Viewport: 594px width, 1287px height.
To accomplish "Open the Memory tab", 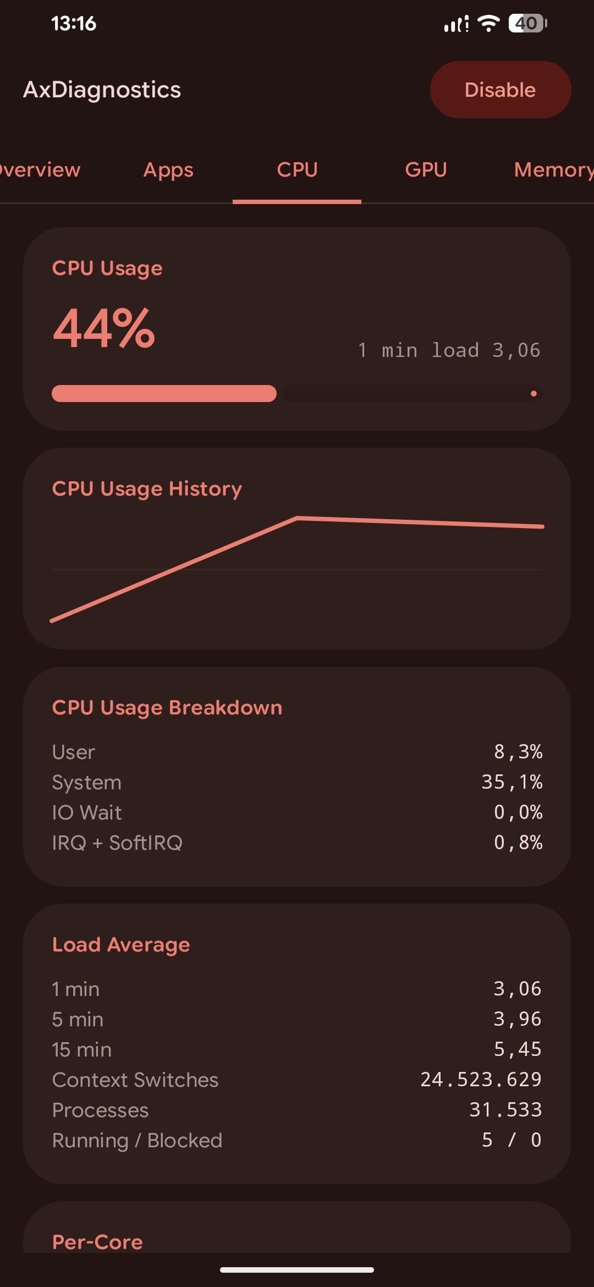I will [553, 169].
